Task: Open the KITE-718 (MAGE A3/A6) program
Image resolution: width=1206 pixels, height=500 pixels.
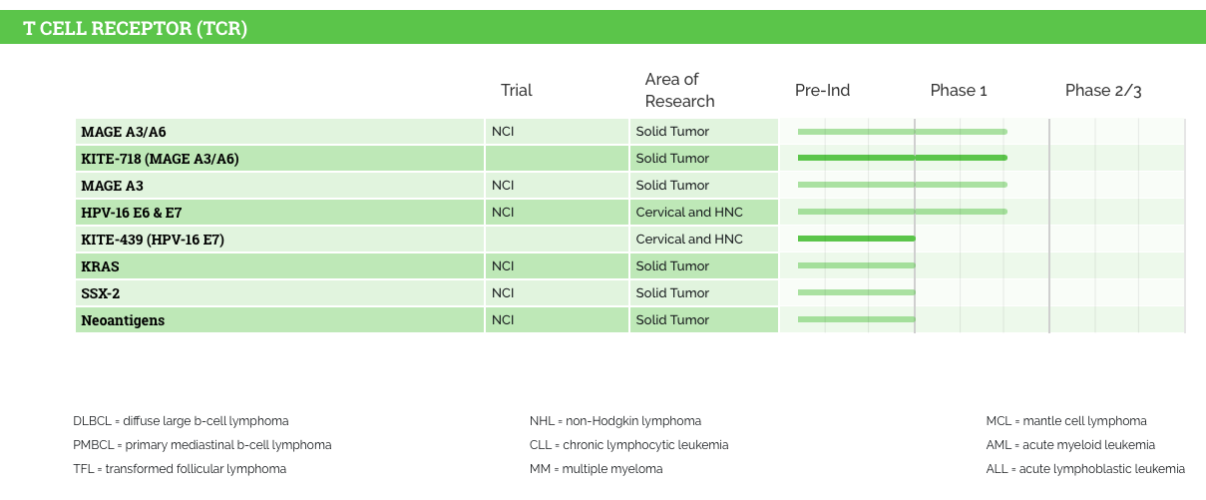Action: coord(160,159)
